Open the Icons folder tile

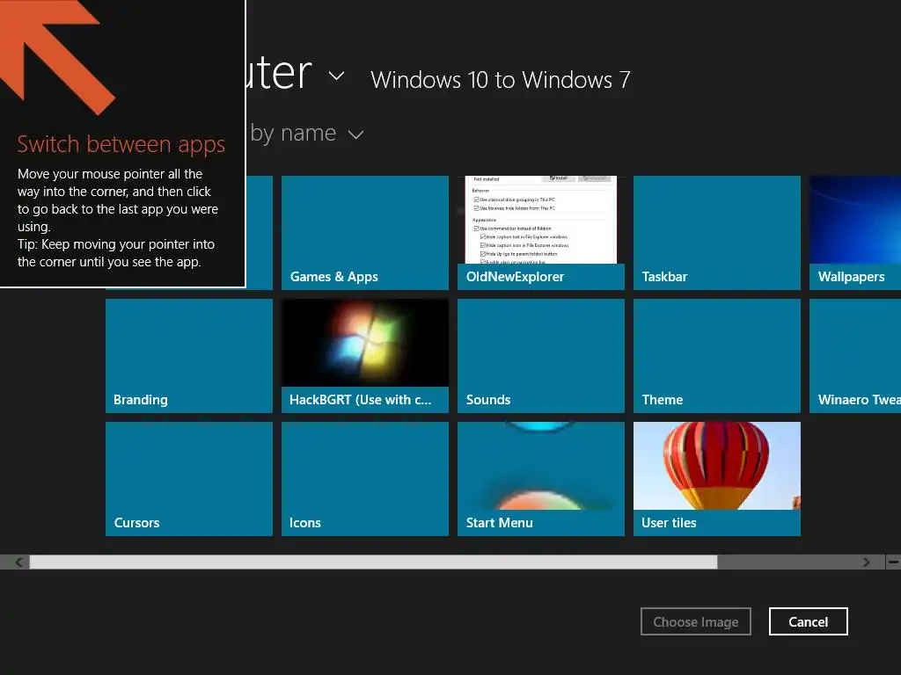(365, 479)
